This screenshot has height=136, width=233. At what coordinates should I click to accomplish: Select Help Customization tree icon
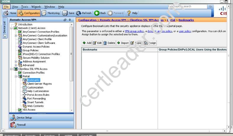pyautogui.click(x=25, y=91)
